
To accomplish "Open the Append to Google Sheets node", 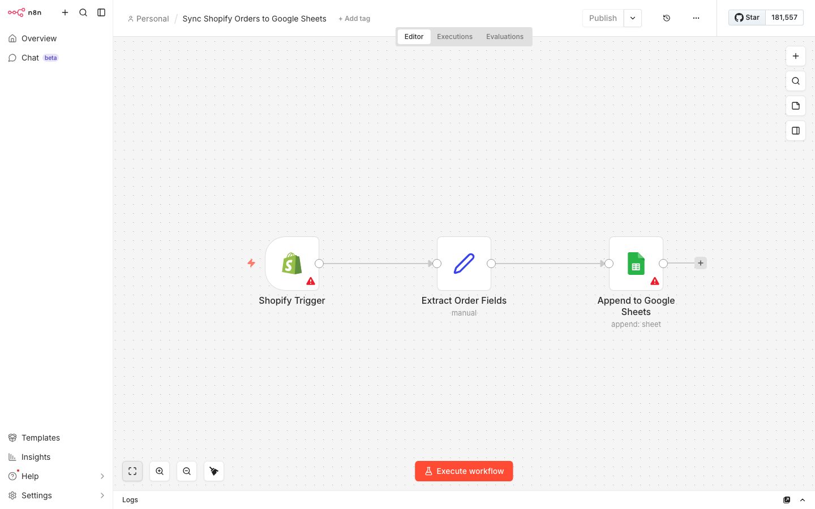I will (x=636, y=264).
